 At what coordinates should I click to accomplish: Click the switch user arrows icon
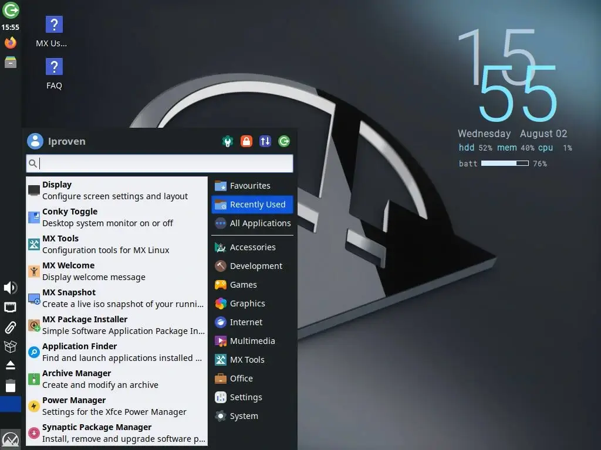[x=265, y=141]
